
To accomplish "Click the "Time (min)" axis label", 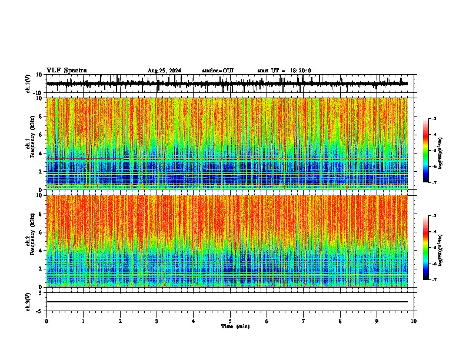I will (235, 326).
